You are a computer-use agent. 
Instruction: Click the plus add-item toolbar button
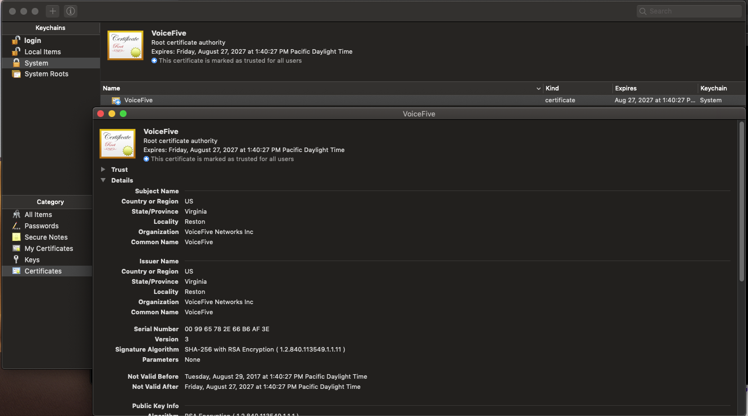pos(53,11)
